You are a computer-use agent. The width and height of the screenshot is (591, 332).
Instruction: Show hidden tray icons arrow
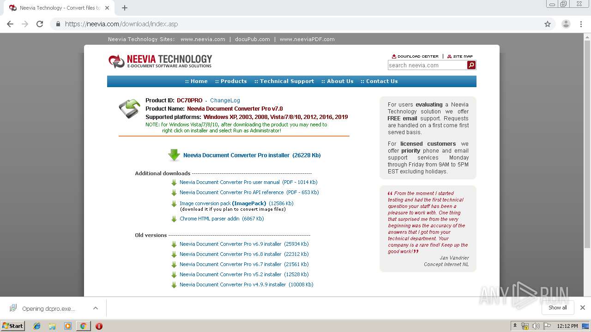[515, 326]
